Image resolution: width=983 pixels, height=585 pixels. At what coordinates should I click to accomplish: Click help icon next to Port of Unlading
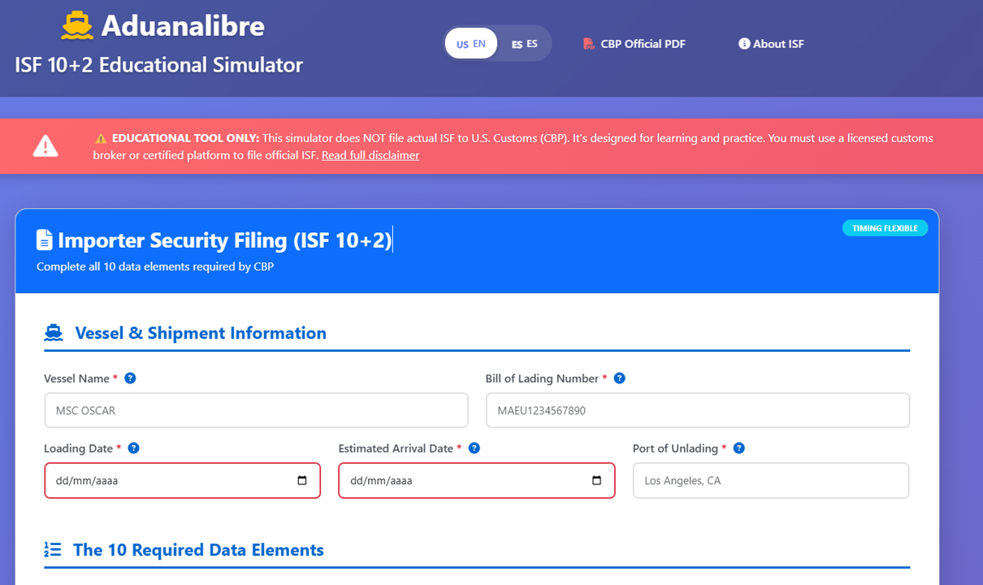738,448
